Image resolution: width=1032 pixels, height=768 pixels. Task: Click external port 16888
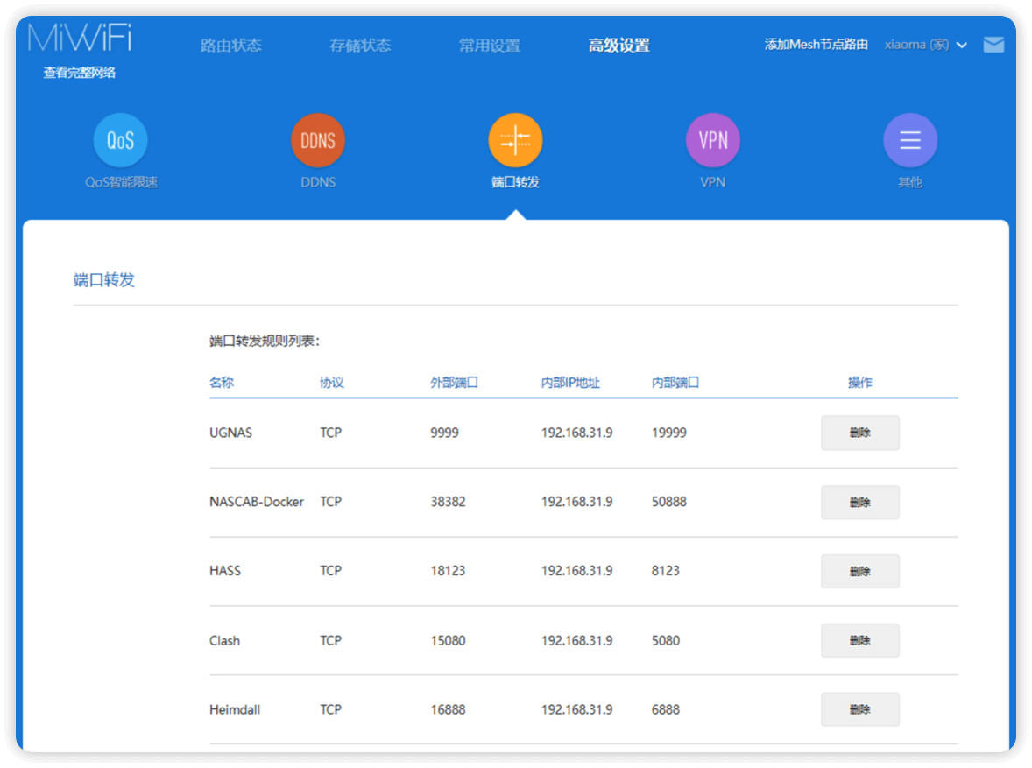(448, 709)
